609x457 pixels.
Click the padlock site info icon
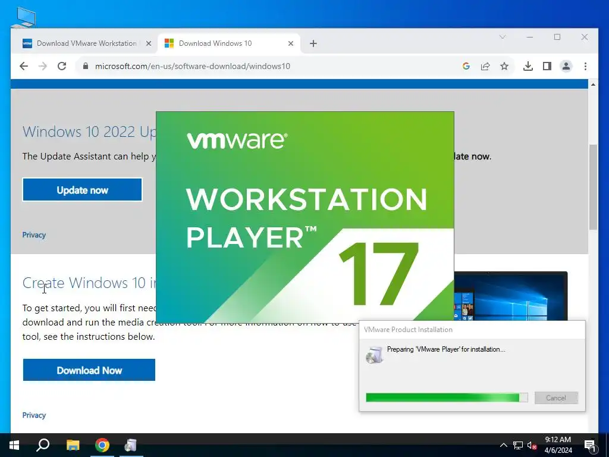click(x=86, y=66)
